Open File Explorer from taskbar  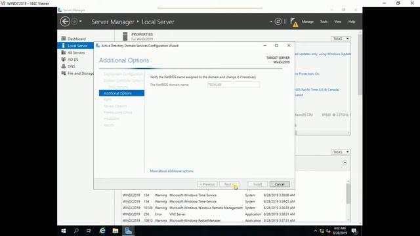pyautogui.click(x=115, y=231)
